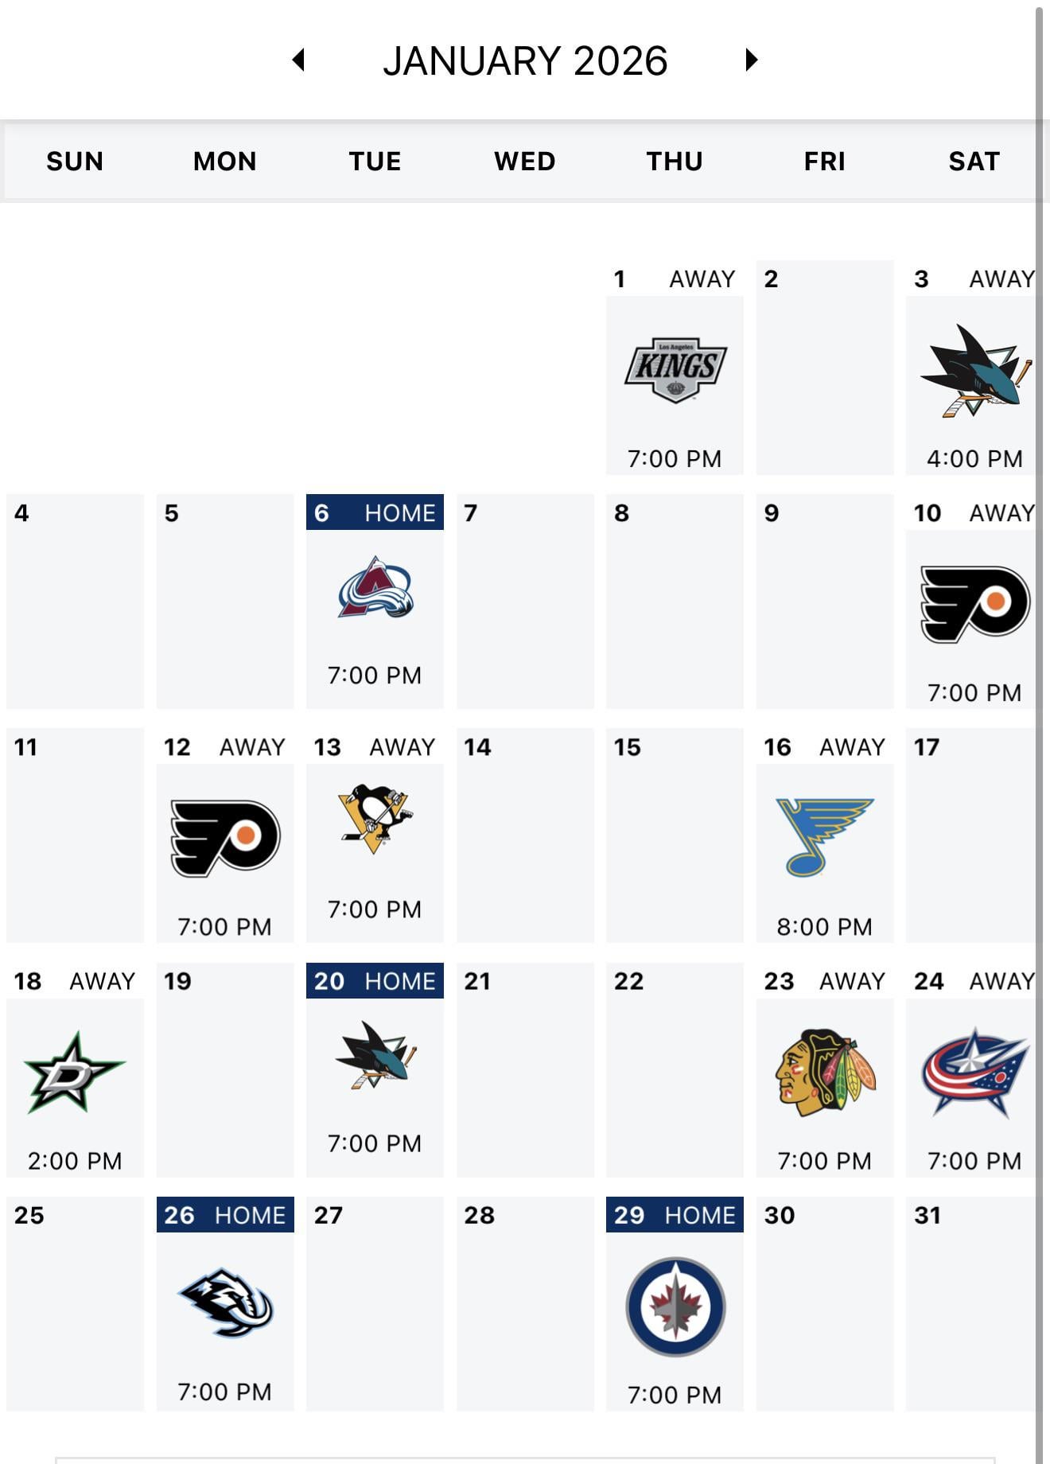Screen dimensions: 1050x1464
Task: Click the Flyers logo on January 10
Action: [974, 604]
